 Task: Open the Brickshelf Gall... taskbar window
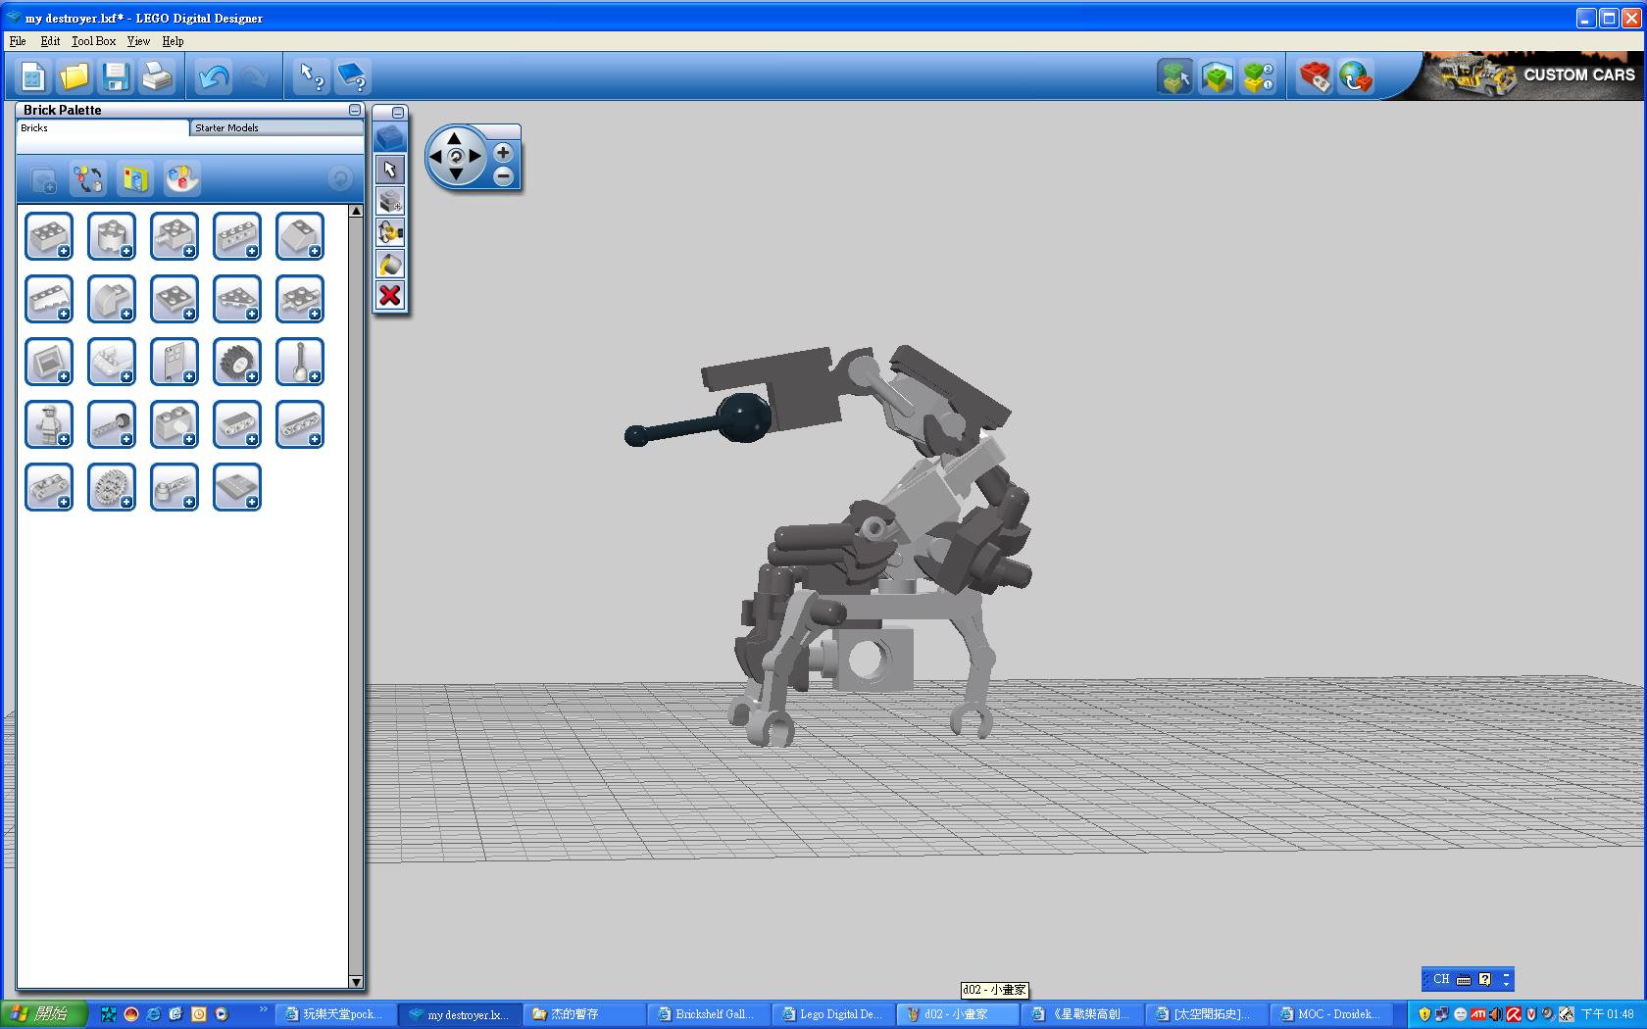pos(706,1014)
